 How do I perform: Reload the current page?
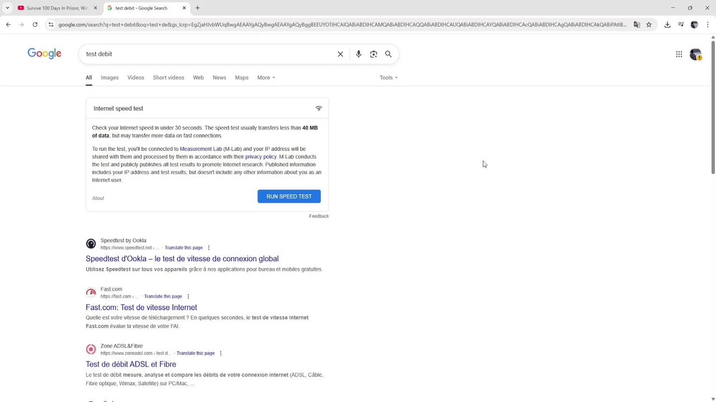(x=35, y=25)
